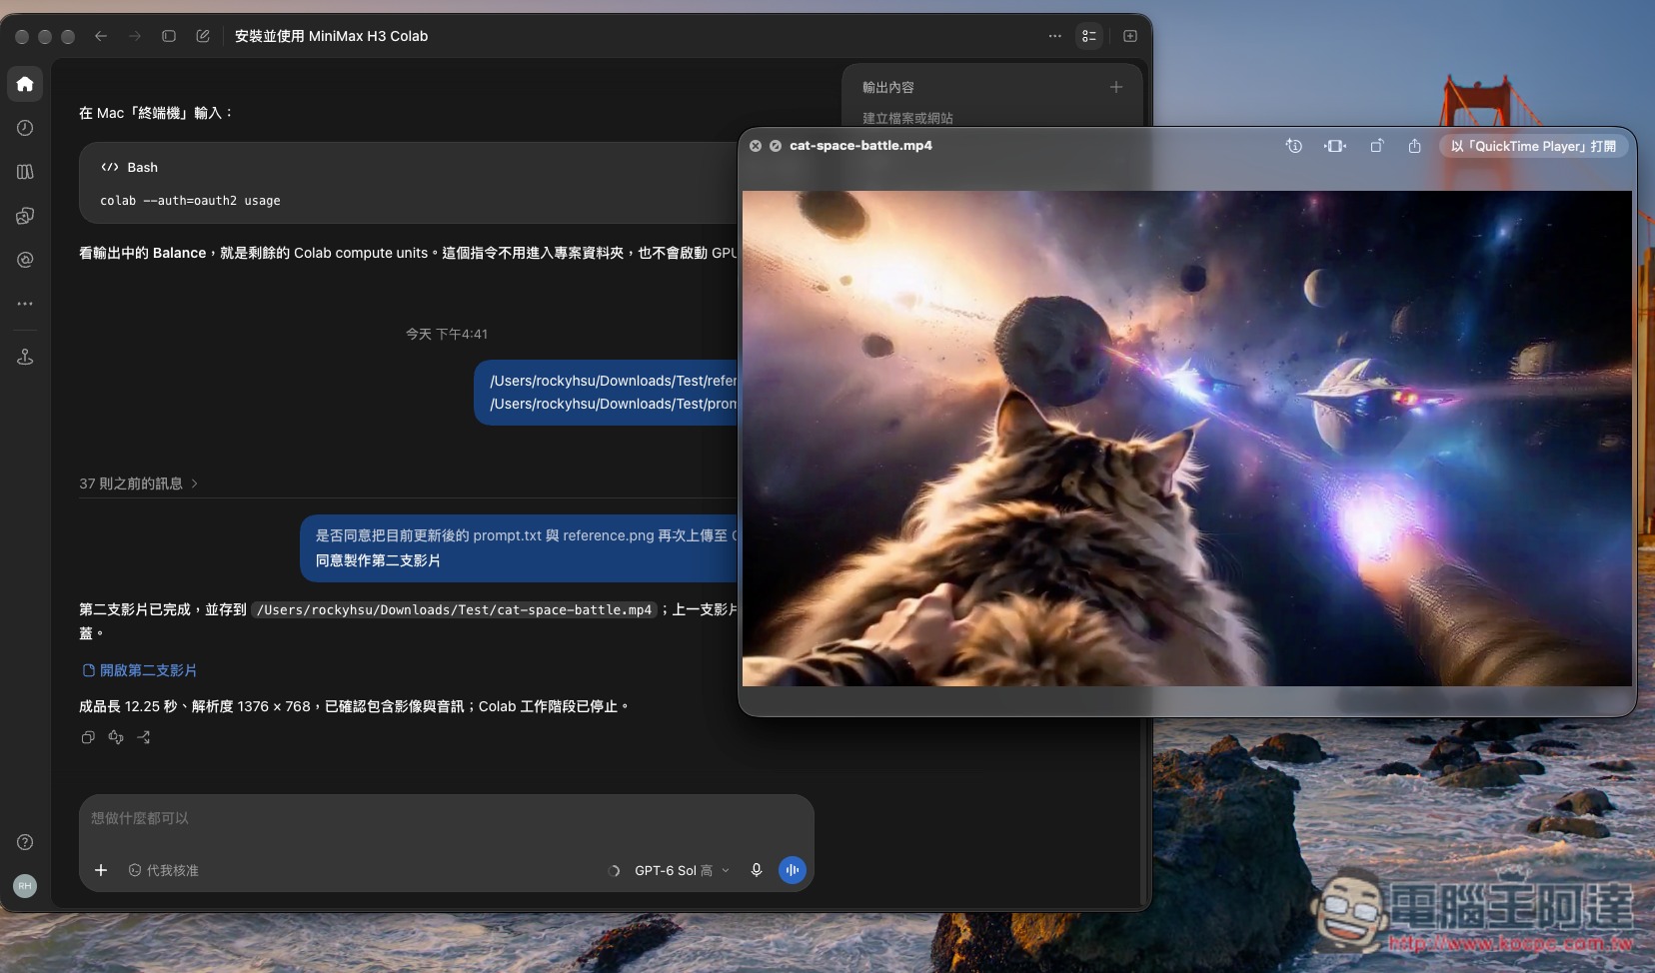Go back with the left arrow
This screenshot has width=1655, height=973.
click(101, 36)
